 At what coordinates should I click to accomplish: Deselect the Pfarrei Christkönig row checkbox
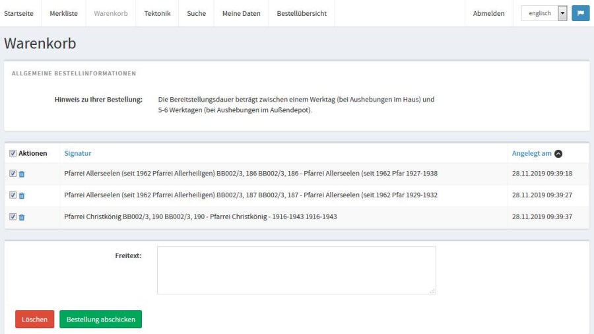(x=13, y=217)
